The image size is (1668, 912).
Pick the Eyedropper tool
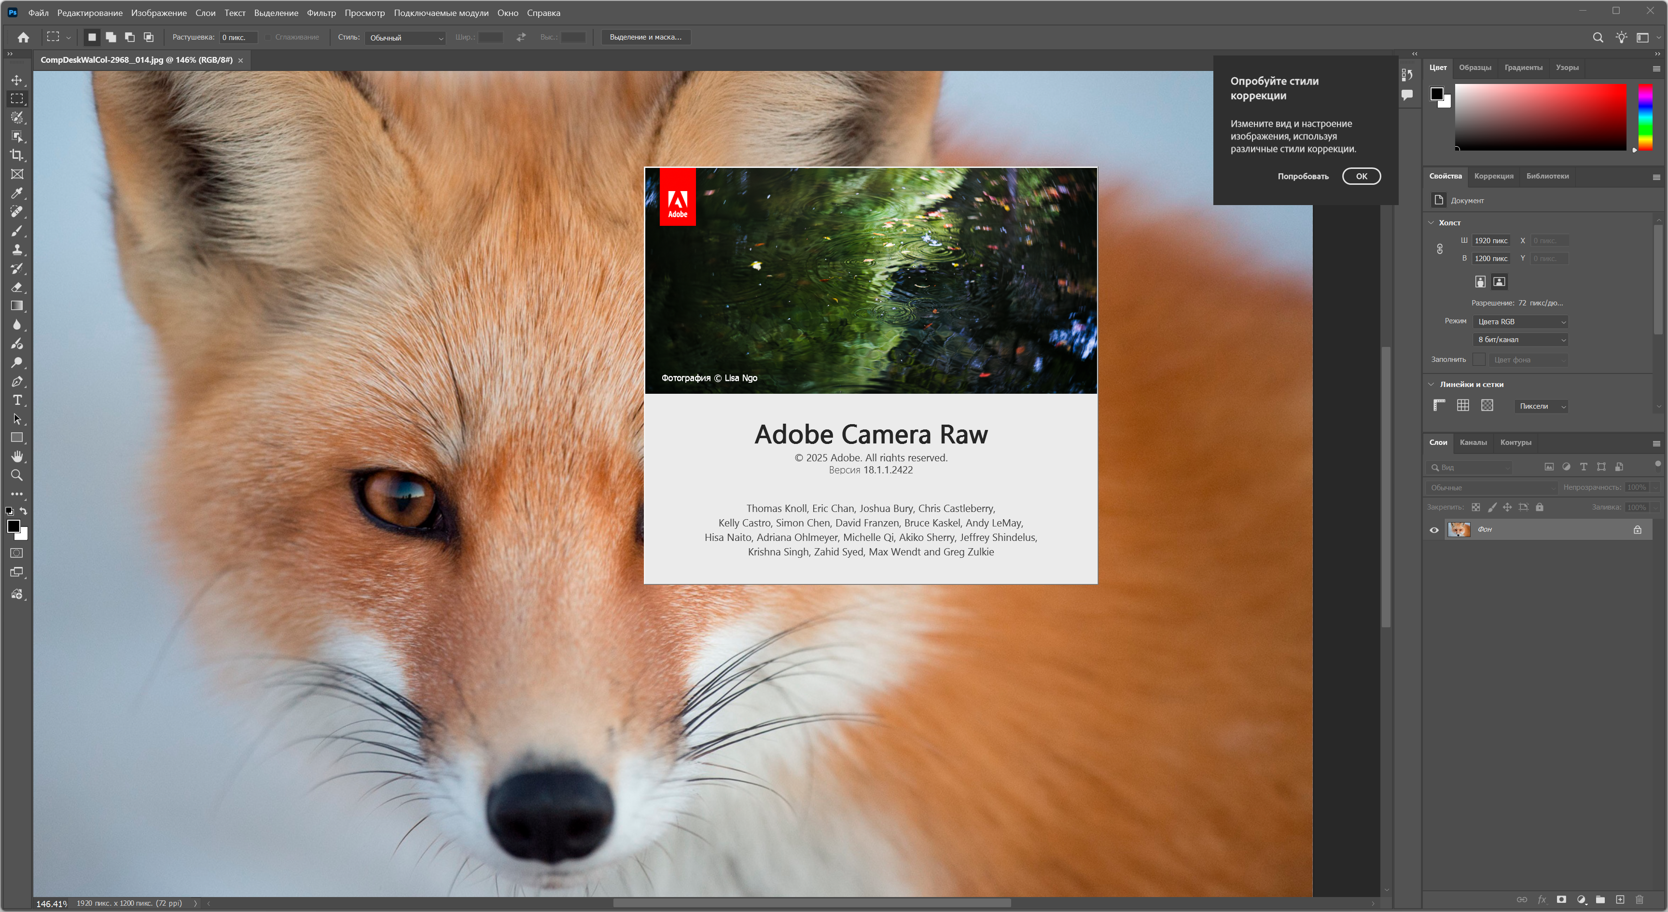[17, 193]
